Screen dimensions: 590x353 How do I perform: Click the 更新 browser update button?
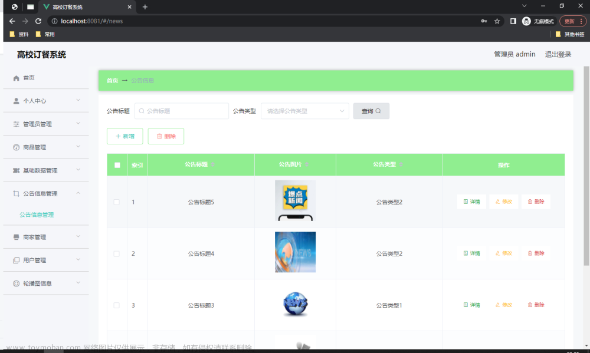pos(573,21)
